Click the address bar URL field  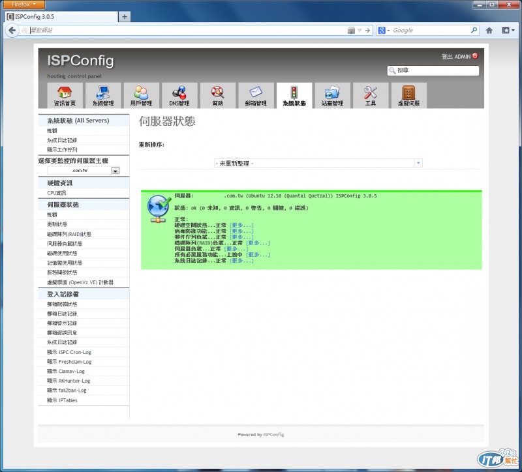[187, 30]
